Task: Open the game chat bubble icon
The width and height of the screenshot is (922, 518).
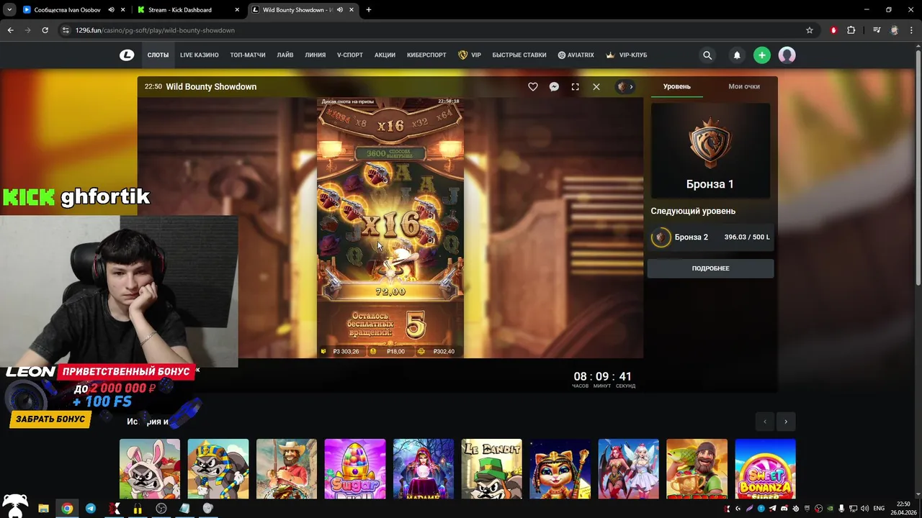Action: [x=554, y=86]
